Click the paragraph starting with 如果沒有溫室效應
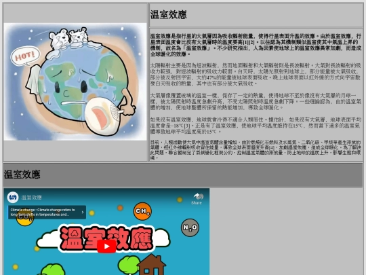This screenshot has height=275, width=366. coord(256,126)
